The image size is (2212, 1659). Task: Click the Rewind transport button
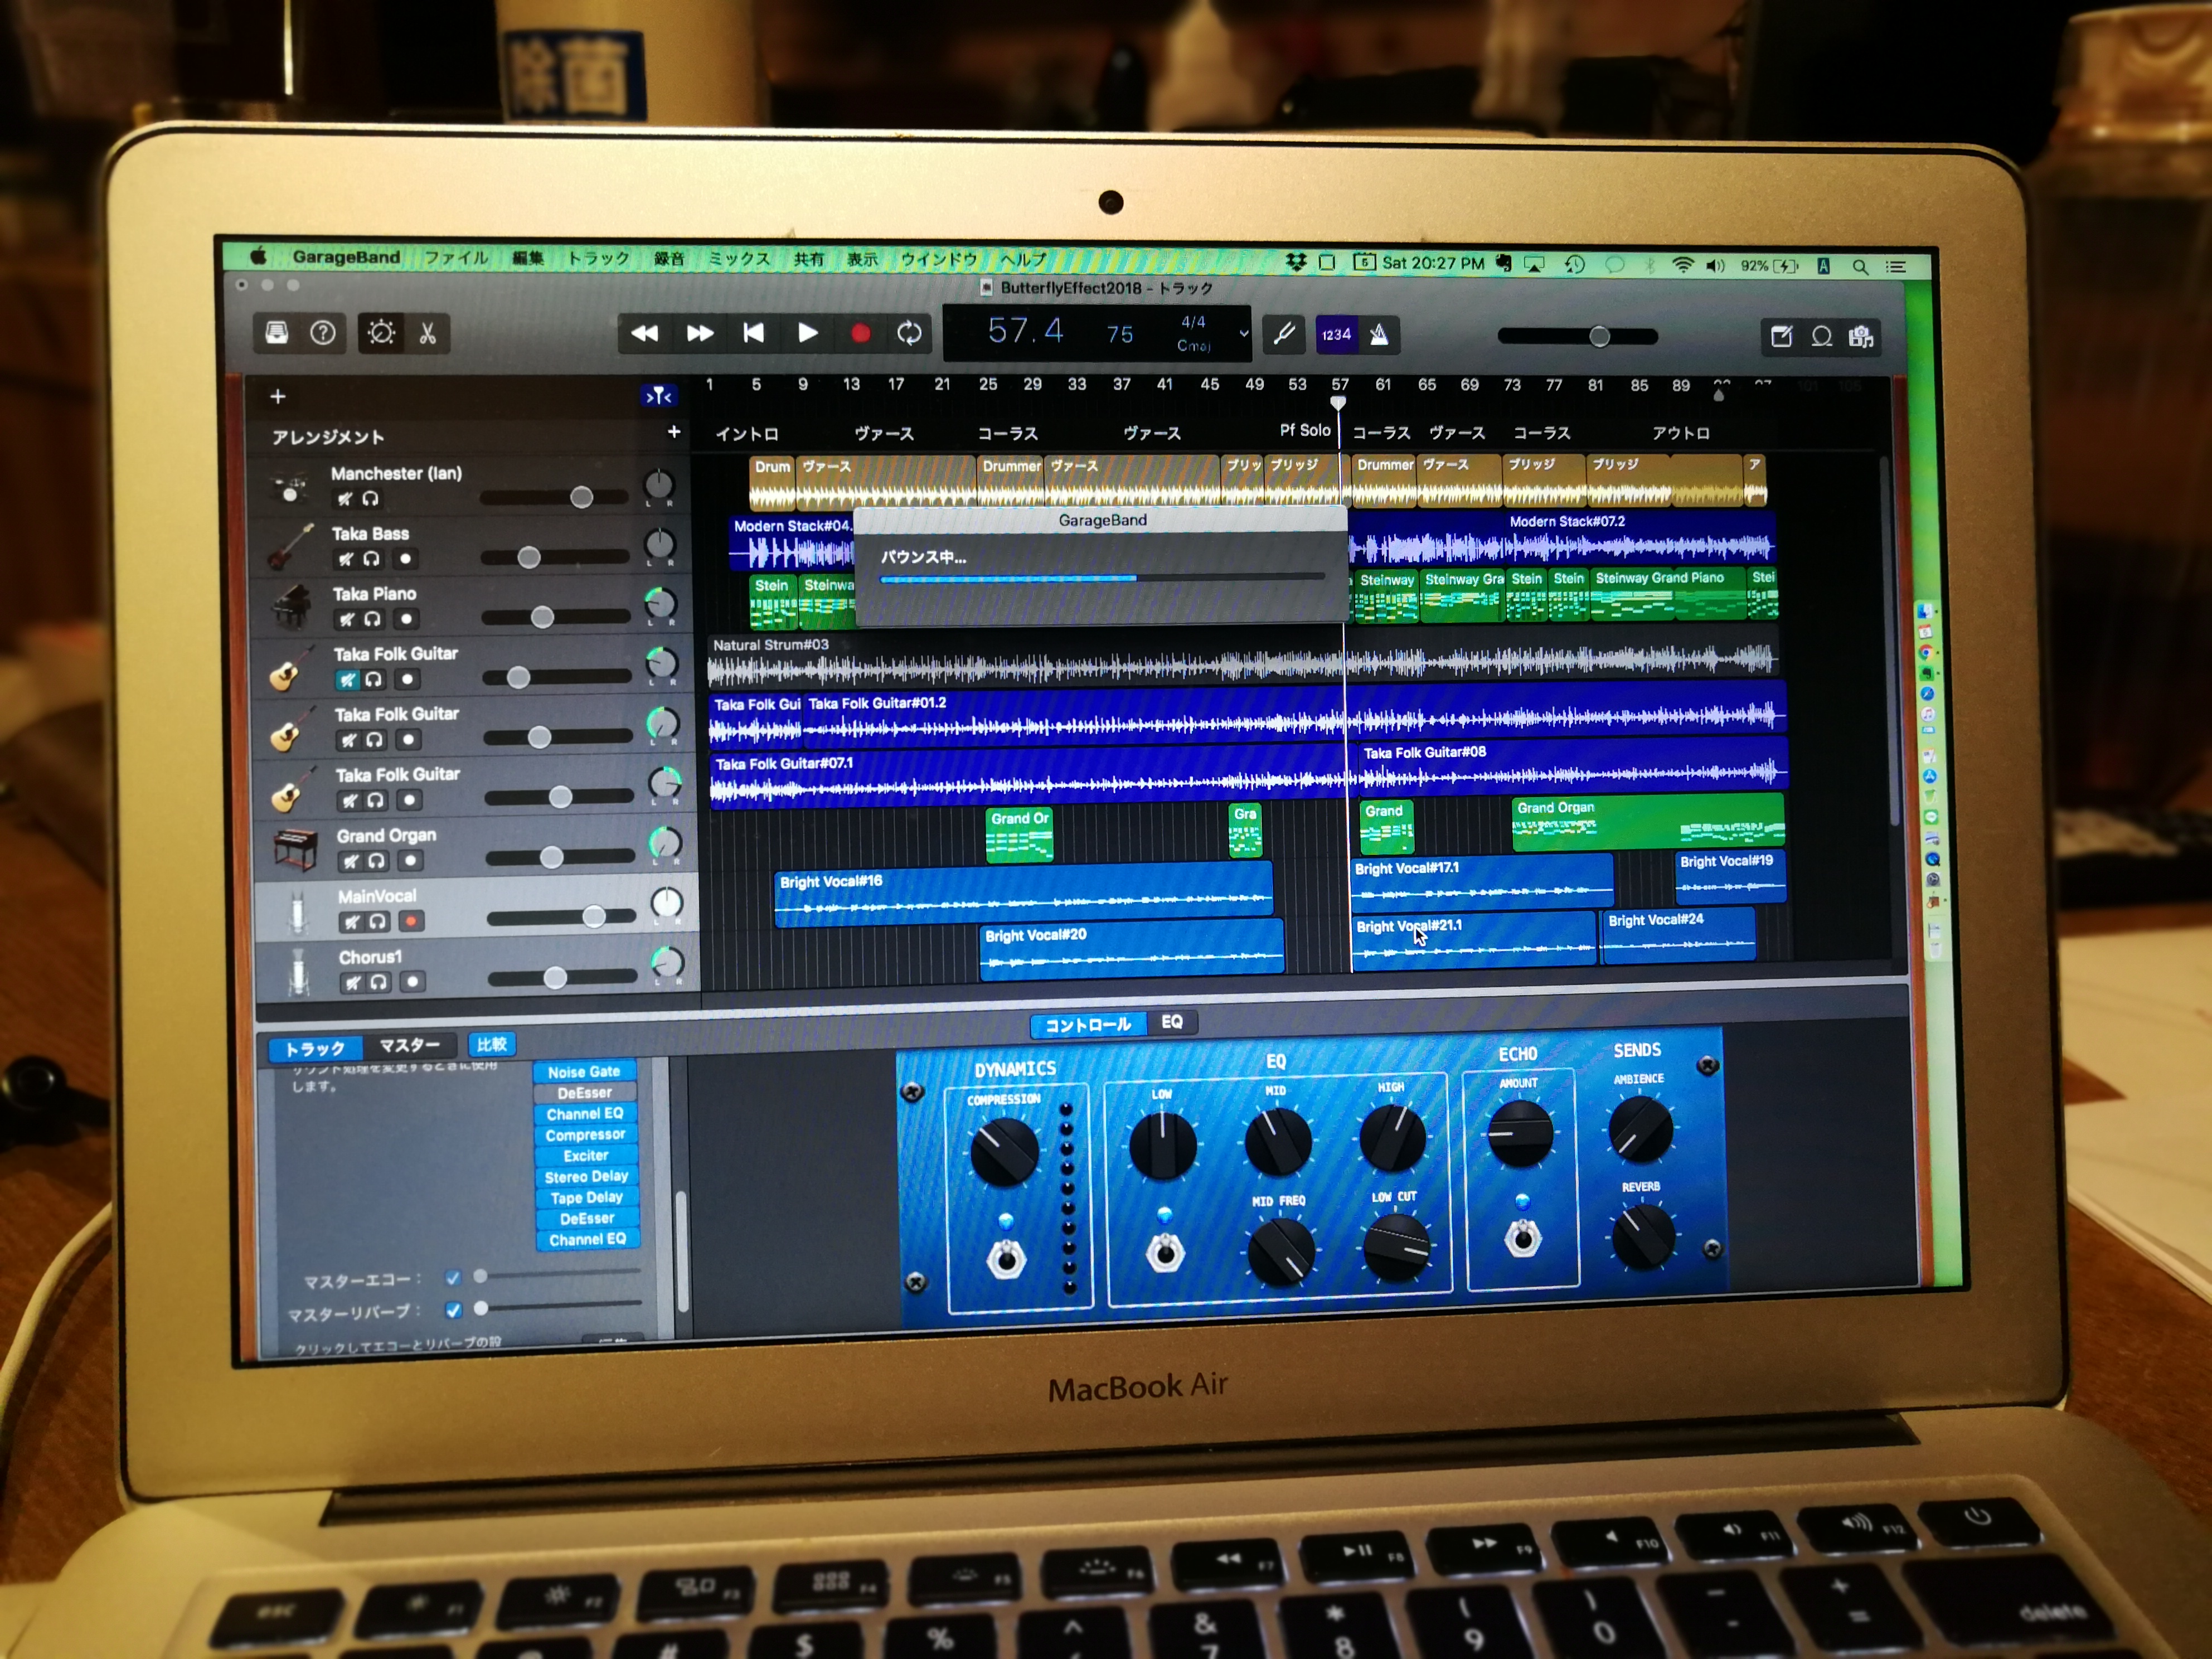point(645,333)
